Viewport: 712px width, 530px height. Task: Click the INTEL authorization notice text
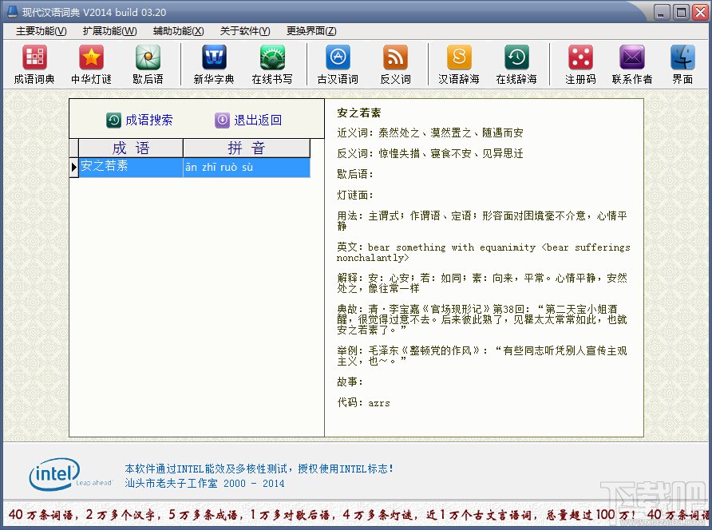coord(259,469)
